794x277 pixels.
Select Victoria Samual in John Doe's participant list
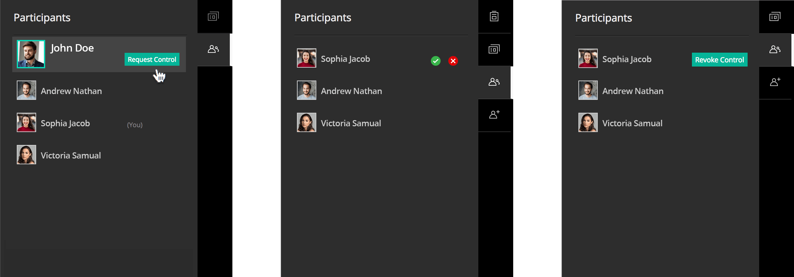click(71, 155)
